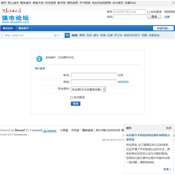Click 收藏本站 in the top bar

130,3
